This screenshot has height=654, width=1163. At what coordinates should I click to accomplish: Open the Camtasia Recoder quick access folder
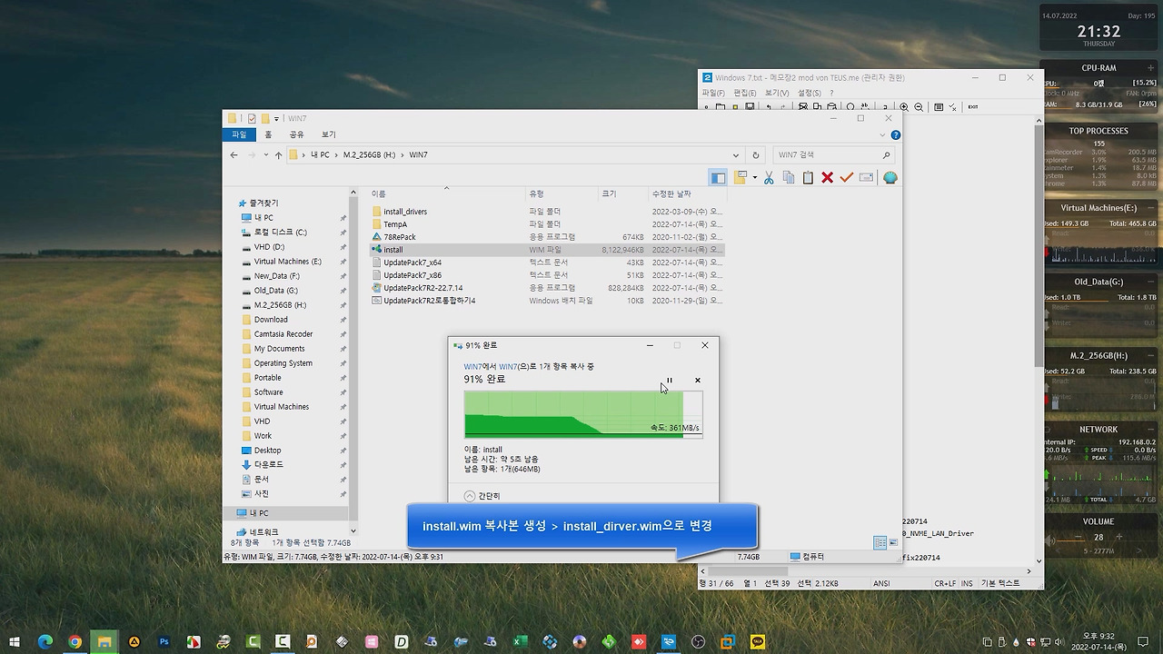pyautogui.click(x=283, y=334)
